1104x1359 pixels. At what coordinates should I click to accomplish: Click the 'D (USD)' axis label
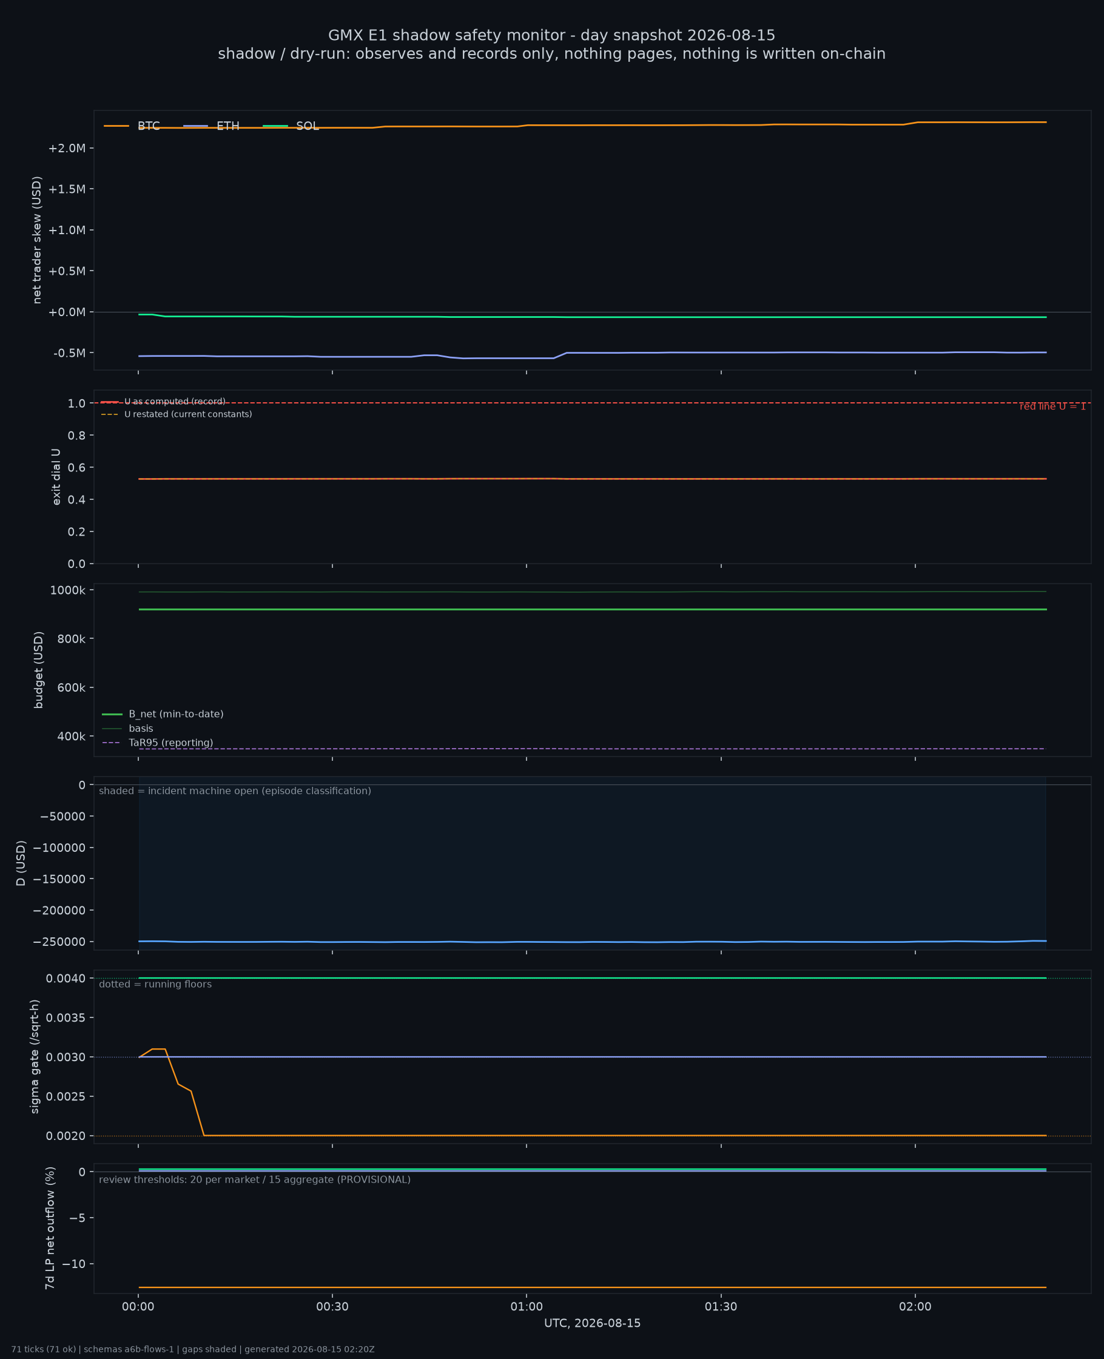tap(21, 863)
